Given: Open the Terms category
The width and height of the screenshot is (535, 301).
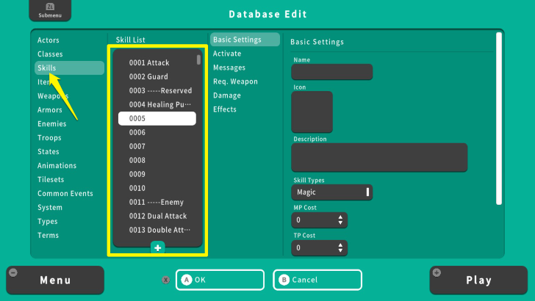Looking at the screenshot, I should (48, 236).
